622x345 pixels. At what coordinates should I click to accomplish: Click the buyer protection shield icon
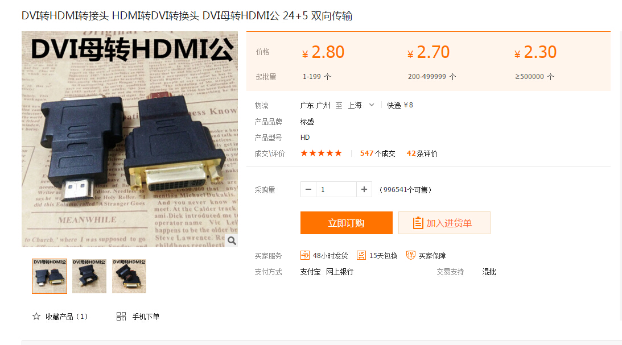(410, 255)
